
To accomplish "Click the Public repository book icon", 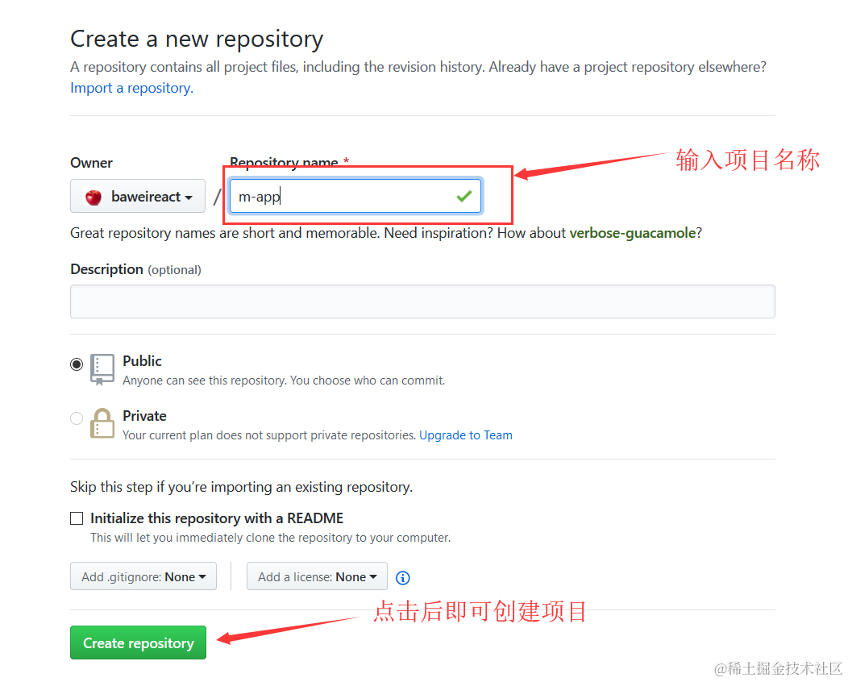I will click(x=102, y=369).
